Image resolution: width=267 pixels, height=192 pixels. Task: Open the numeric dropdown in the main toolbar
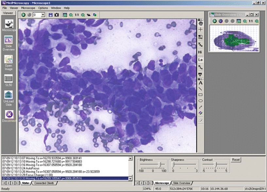[43, 15]
